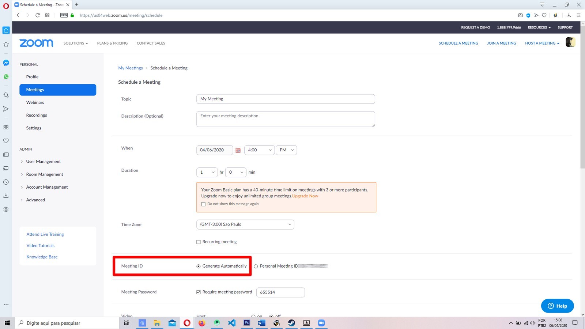
Task: Expand User Management in the sidebar
Action: click(x=43, y=162)
